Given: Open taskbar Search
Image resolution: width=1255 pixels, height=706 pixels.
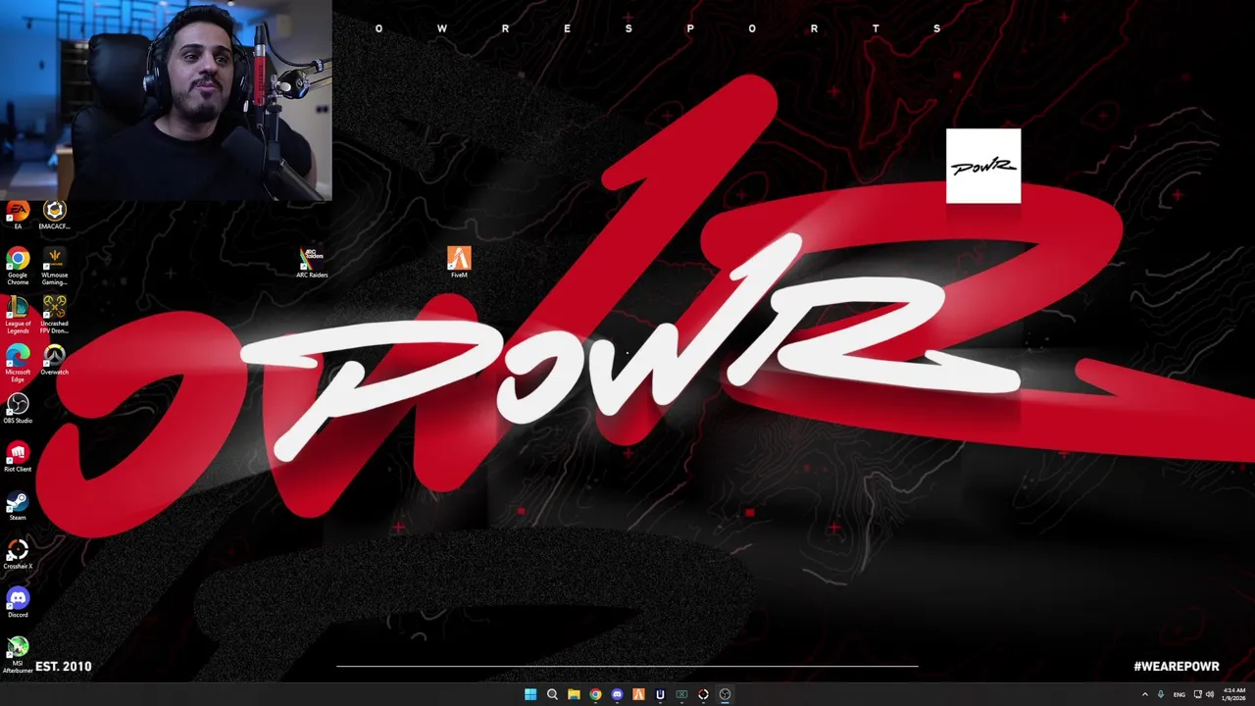Looking at the screenshot, I should (552, 694).
